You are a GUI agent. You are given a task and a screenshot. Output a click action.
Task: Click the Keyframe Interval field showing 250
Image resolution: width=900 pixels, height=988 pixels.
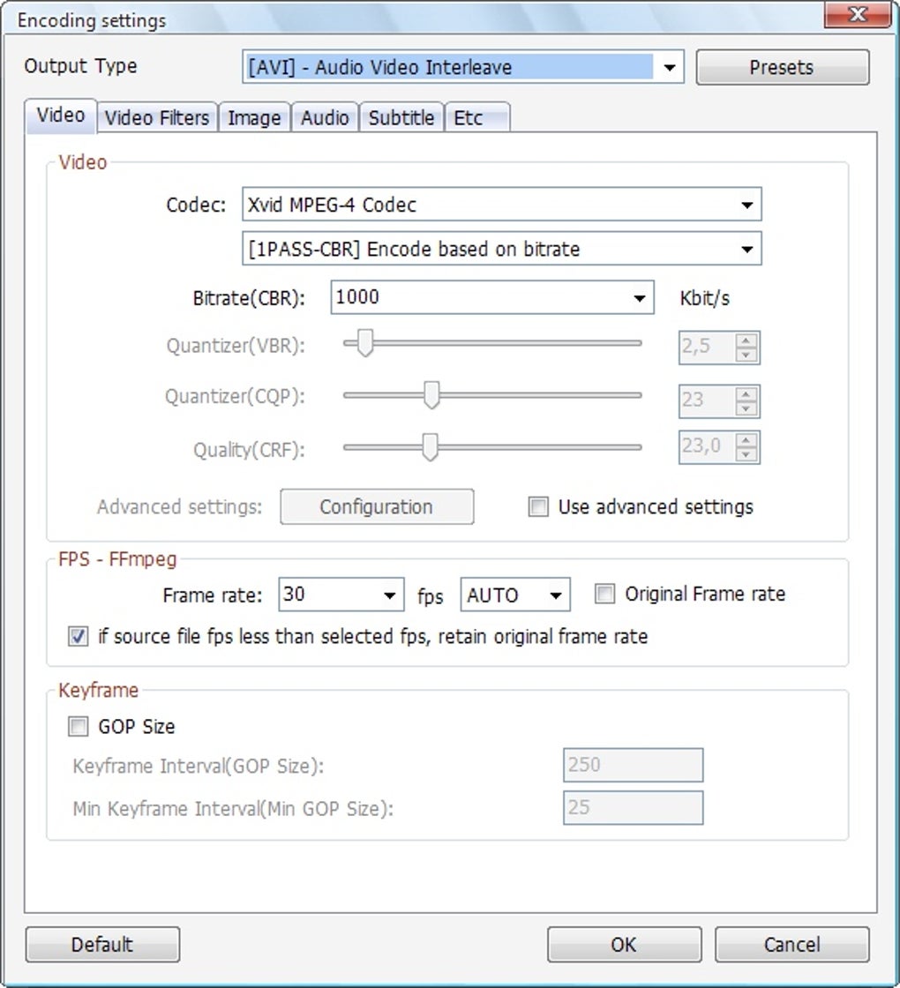[633, 765]
